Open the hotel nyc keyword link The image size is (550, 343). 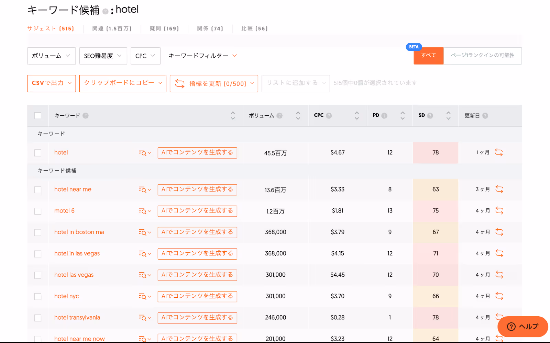click(x=67, y=296)
